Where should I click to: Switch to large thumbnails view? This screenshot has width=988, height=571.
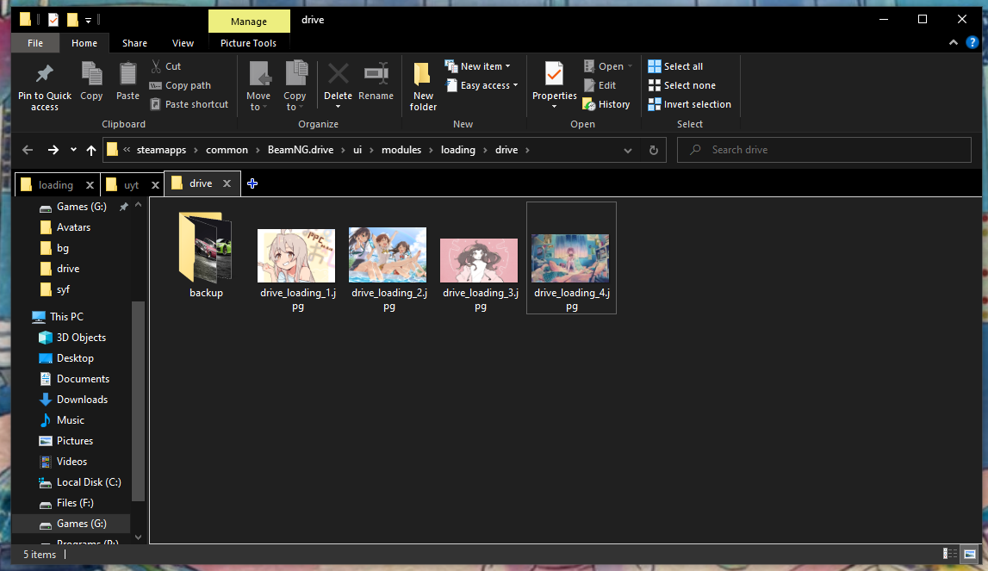point(970,554)
